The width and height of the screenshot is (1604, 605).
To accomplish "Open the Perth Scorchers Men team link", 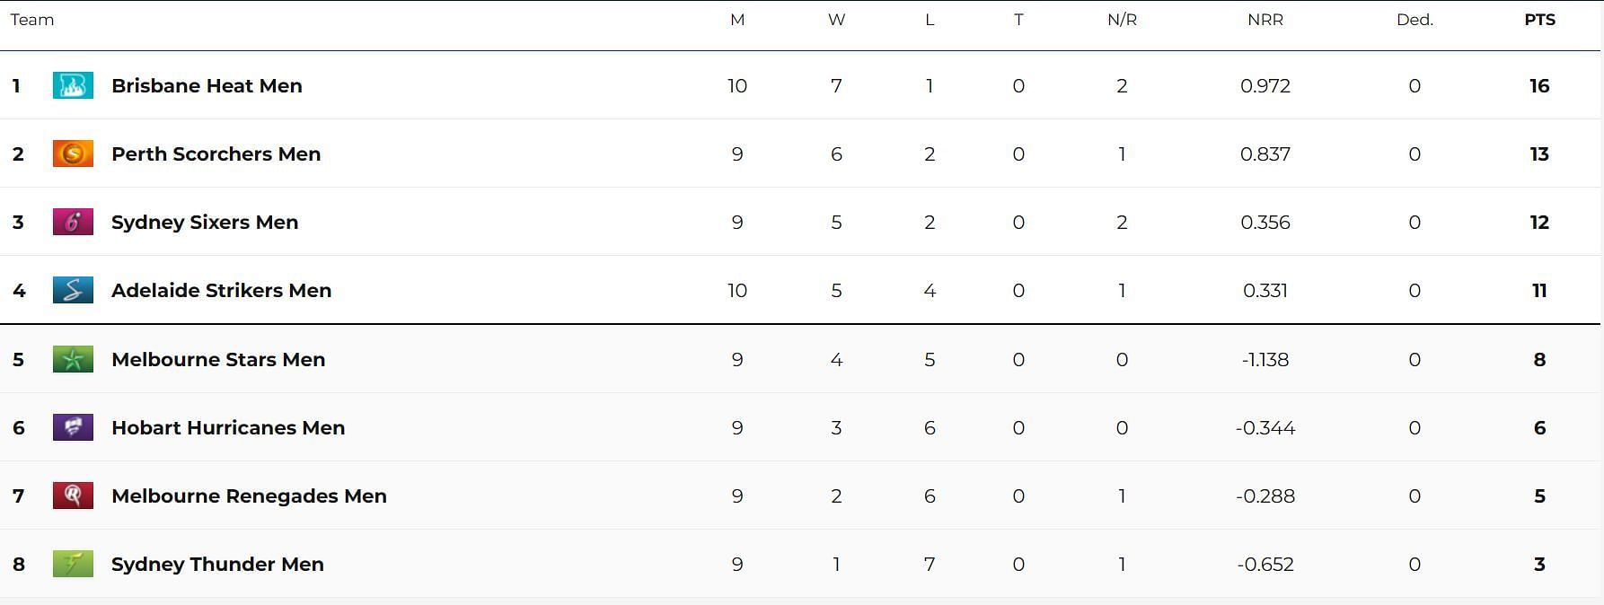I will click(x=216, y=153).
